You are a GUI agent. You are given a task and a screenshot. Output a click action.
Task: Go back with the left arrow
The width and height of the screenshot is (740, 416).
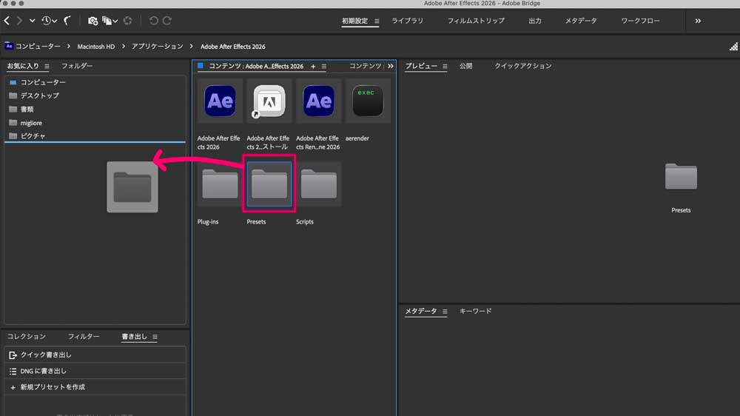click(x=7, y=21)
